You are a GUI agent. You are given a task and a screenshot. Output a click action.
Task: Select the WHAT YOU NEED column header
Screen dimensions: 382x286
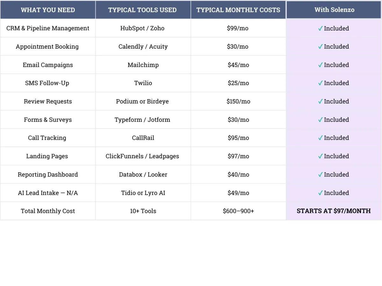tap(48, 10)
